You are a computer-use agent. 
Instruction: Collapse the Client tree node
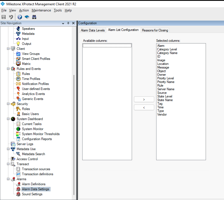pos(8,49)
